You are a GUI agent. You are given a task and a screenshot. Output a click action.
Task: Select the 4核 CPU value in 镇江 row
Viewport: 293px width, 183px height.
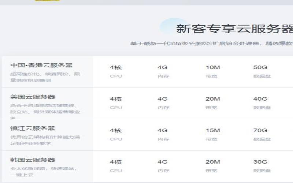pyautogui.click(x=116, y=131)
